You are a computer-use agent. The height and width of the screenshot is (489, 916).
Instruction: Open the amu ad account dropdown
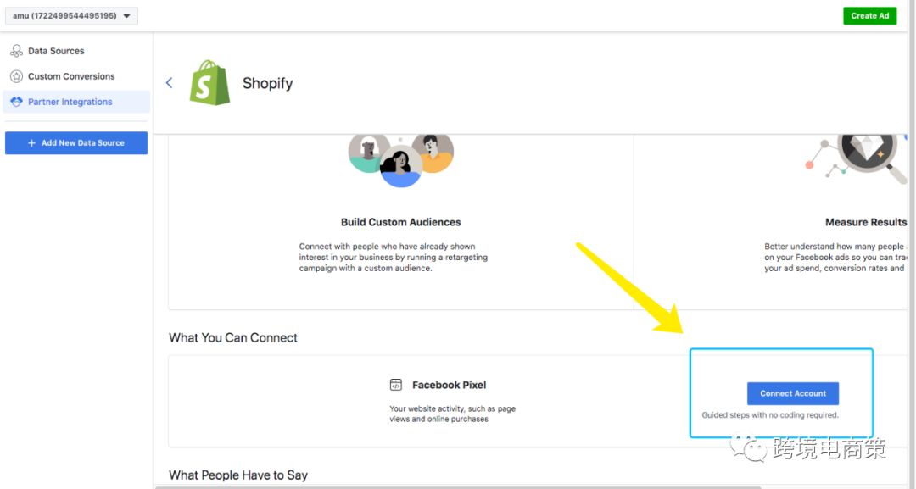(x=71, y=16)
